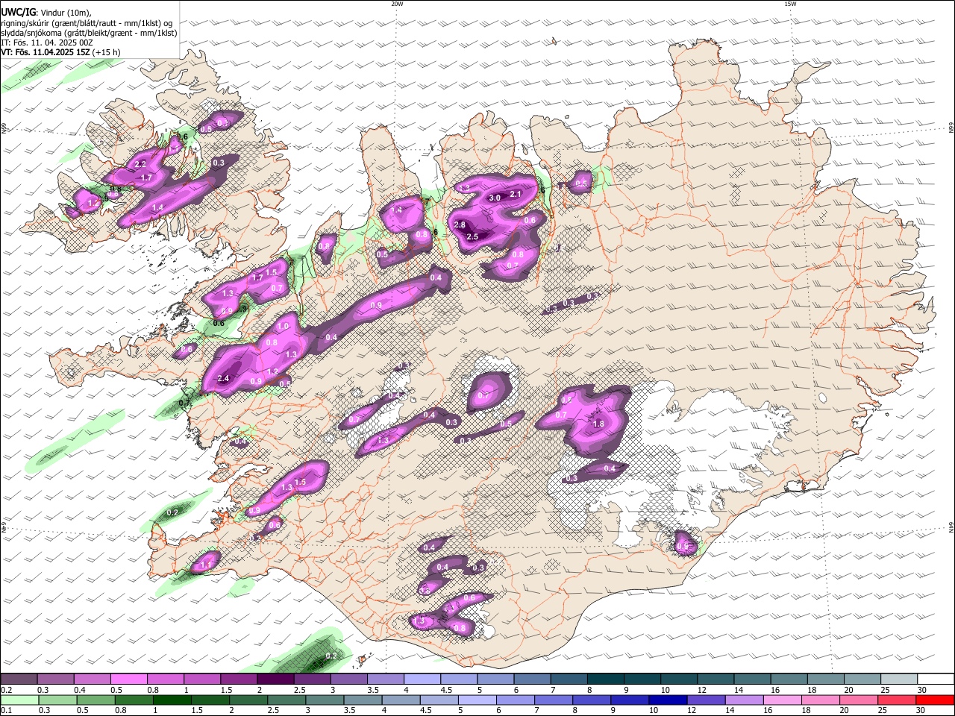Viewport: 955px width, 716px height.
Task: Click the 20W longitude label at the top
Action: click(397, 4)
